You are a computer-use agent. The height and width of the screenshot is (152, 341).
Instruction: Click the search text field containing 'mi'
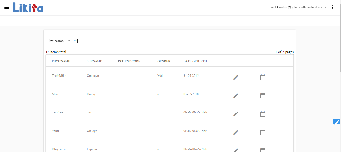98,41
